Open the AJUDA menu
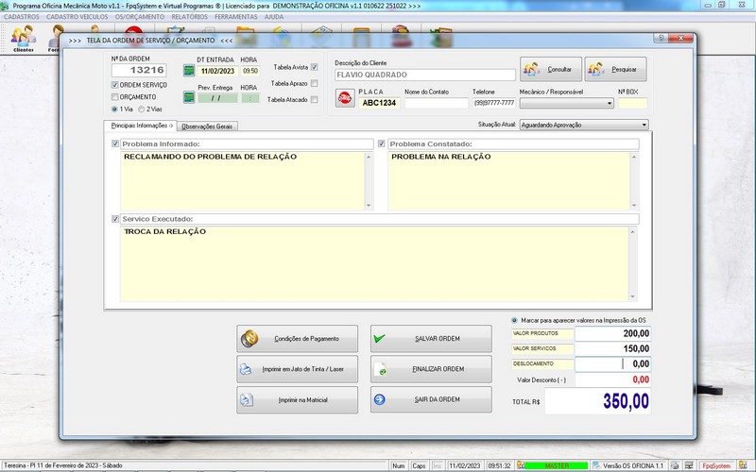The image size is (756, 472). click(274, 17)
